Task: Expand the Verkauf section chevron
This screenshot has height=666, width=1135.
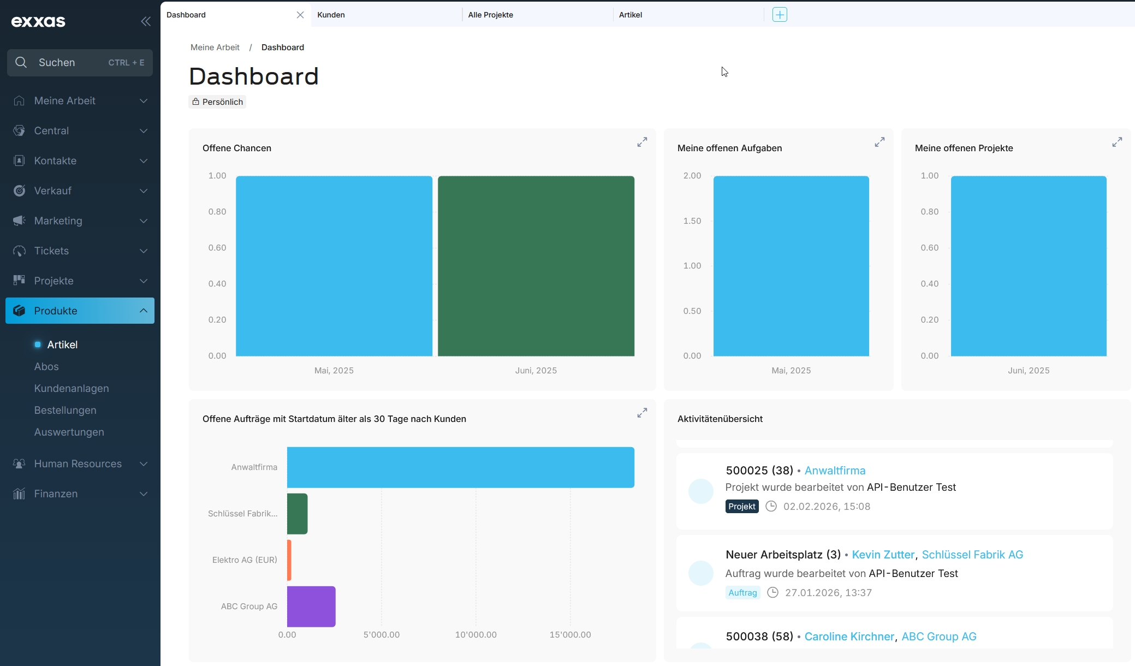Action: 144,191
